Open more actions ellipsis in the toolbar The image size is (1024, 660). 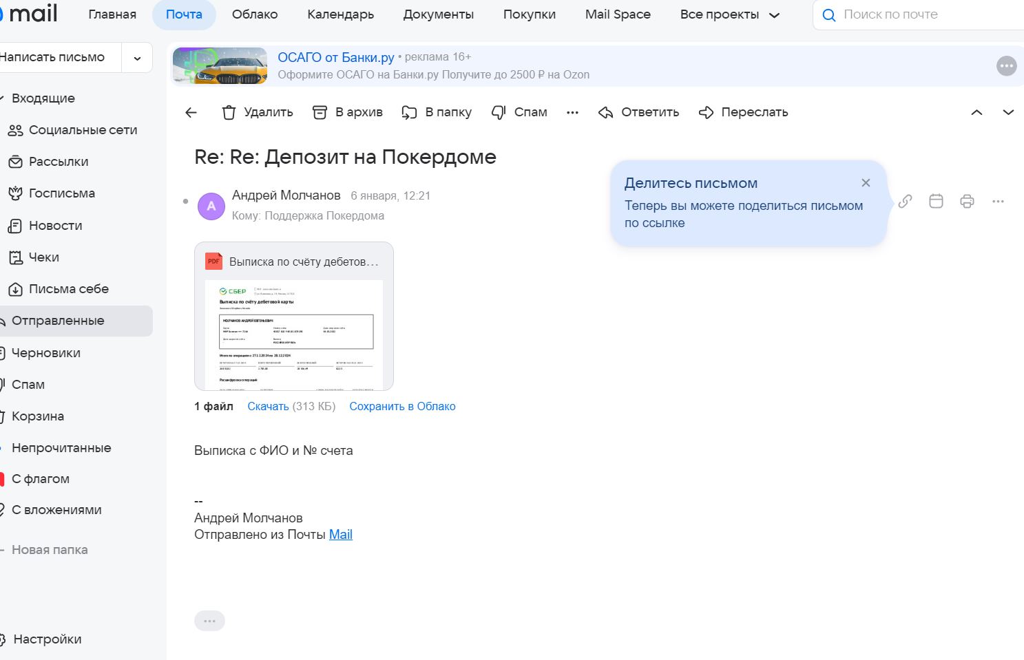coord(572,112)
